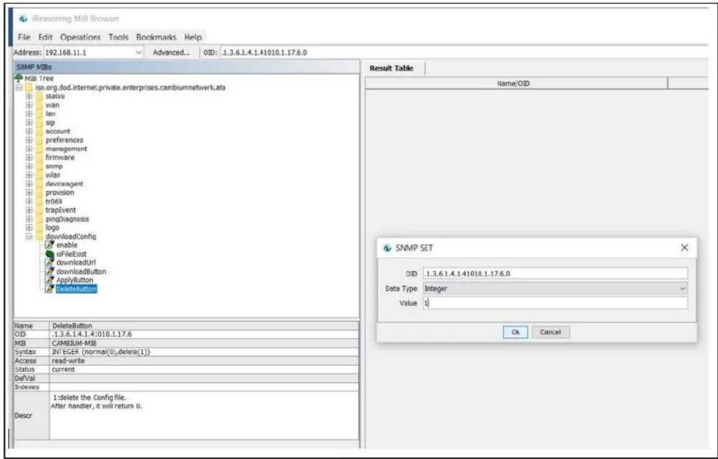Expand the wan folder
718x459 pixels.
coord(29,105)
